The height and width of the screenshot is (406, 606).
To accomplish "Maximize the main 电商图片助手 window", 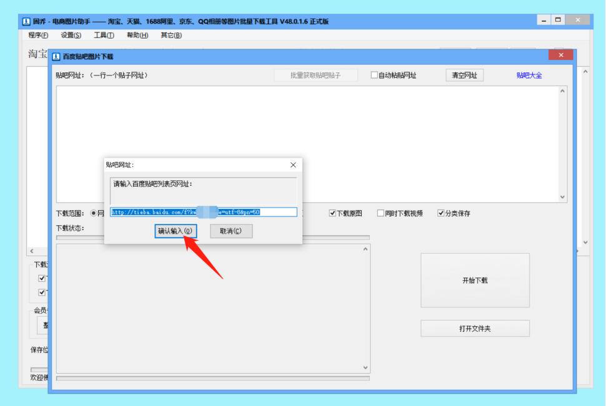I will [558, 20].
